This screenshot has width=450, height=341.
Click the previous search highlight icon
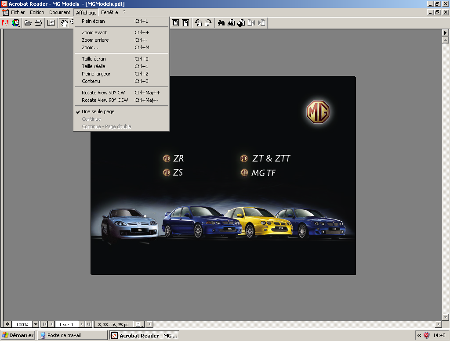251,23
